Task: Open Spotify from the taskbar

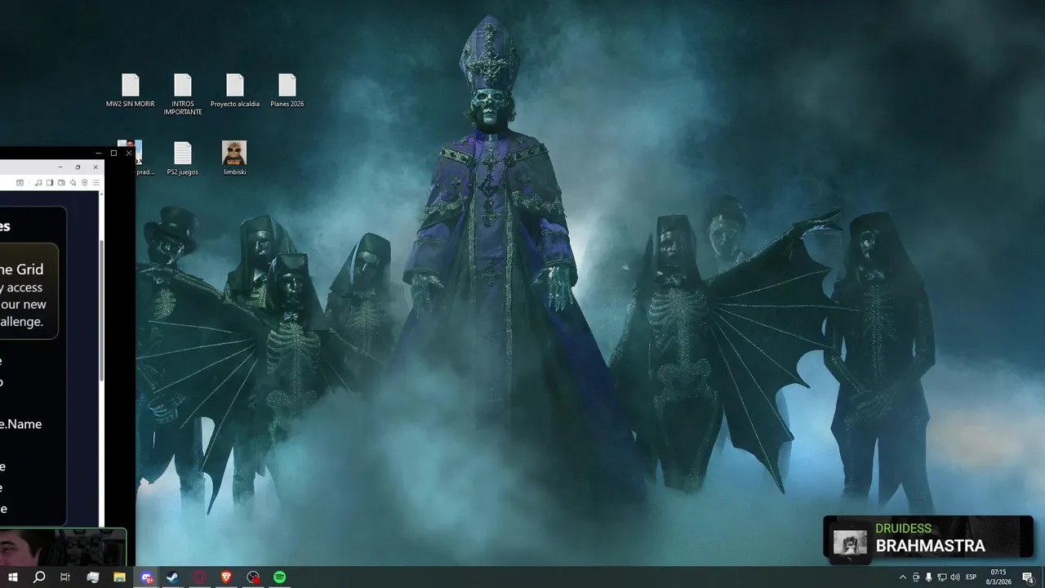Action: [x=279, y=577]
